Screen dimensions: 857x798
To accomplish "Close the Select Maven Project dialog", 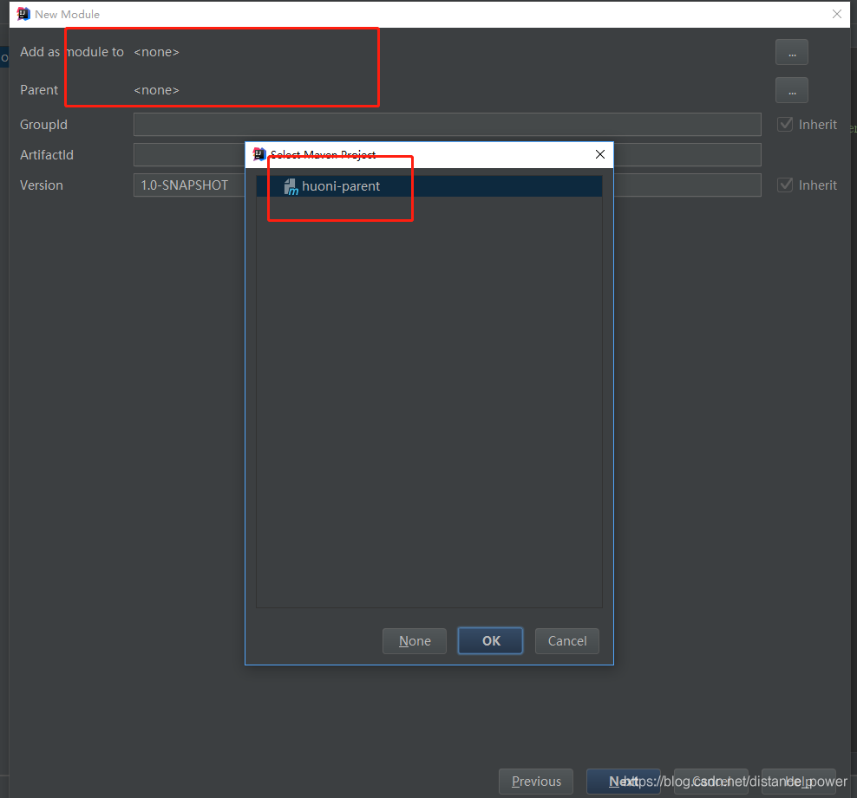I will pyautogui.click(x=599, y=154).
